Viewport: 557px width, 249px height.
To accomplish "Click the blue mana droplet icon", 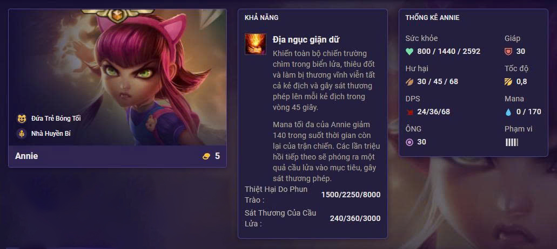I will [508, 112].
